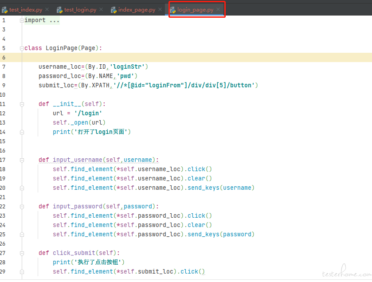Click 'input_username' method name

tap(77, 160)
